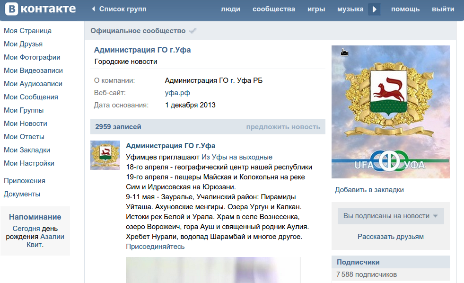Open the post author Администрация ГО г.Уфа
Image resolution: width=464 pixels, height=283 pixels.
(x=170, y=146)
